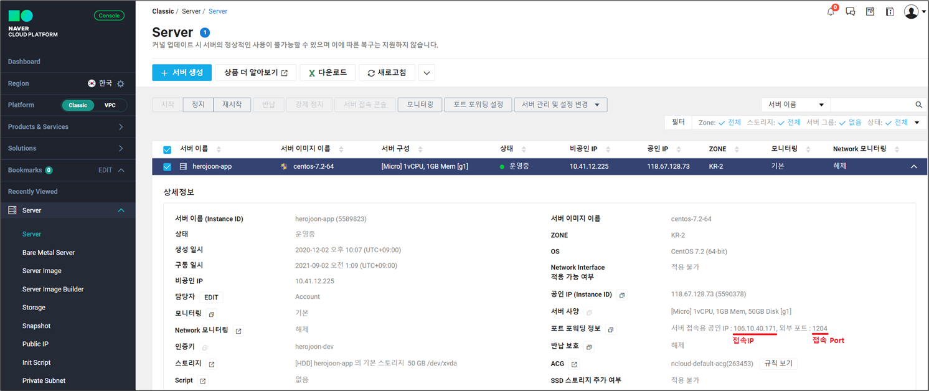Click the 정지 stop server button
This screenshot has height=391, width=929.
[x=198, y=105]
